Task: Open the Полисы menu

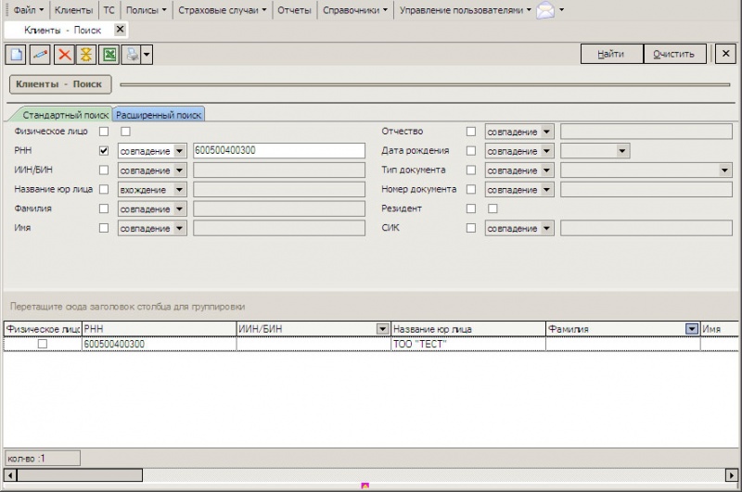Action: pyautogui.click(x=147, y=11)
